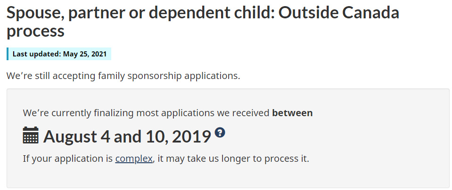Click the words "to process it"
The height and width of the screenshot is (190, 452).
point(281,158)
